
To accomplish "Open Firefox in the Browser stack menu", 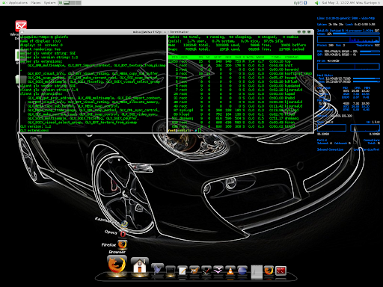I will click(x=122, y=244).
